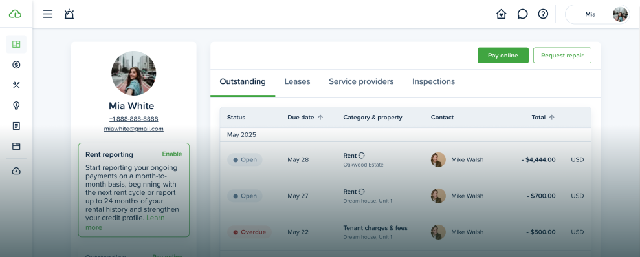Click the May 22 due date

298,232
